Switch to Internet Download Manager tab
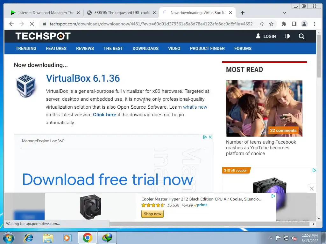Viewport: 326px width, 244px height. click(x=45, y=13)
